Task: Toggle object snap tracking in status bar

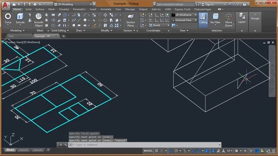Action: (x=193, y=151)
